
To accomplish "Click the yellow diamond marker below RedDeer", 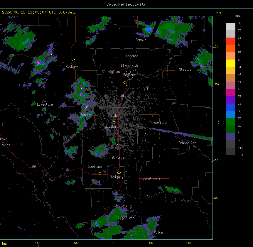I will click(x=125, y=82).
